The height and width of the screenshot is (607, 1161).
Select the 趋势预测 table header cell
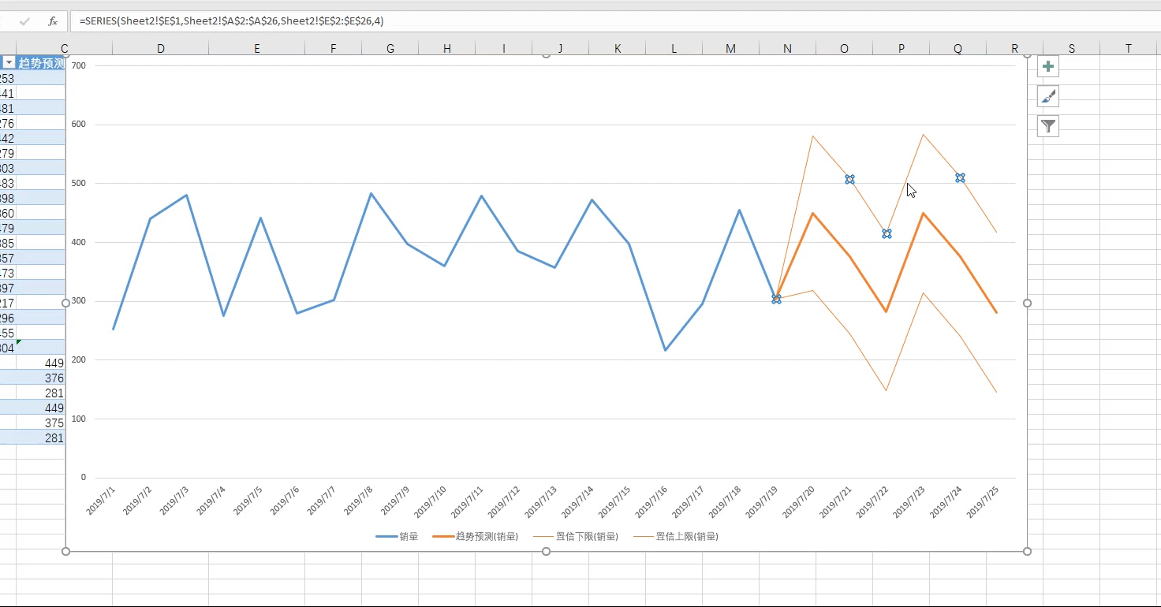point(40,63)
